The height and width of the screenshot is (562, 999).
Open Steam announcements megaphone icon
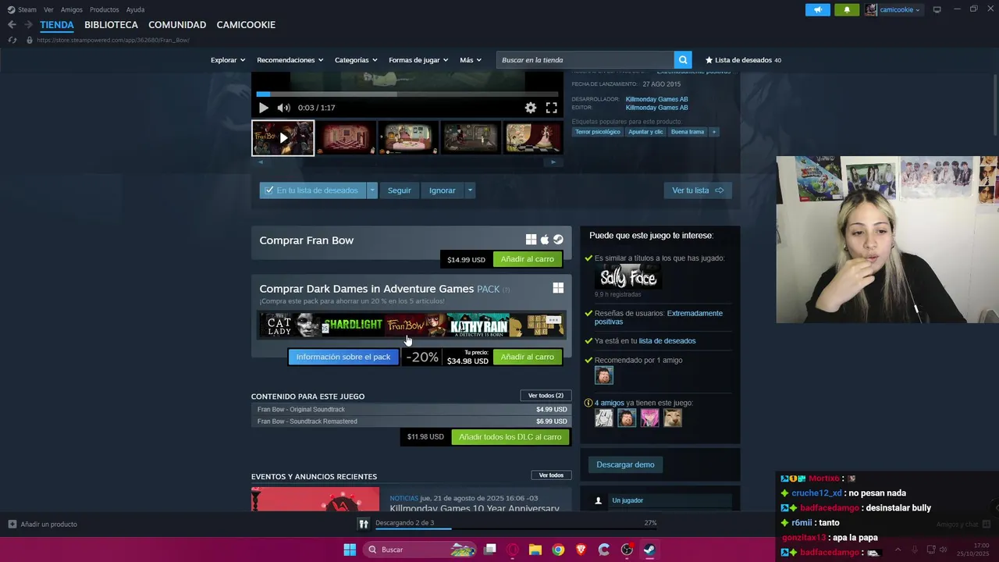pyautogui.click(x=817, y=9)
